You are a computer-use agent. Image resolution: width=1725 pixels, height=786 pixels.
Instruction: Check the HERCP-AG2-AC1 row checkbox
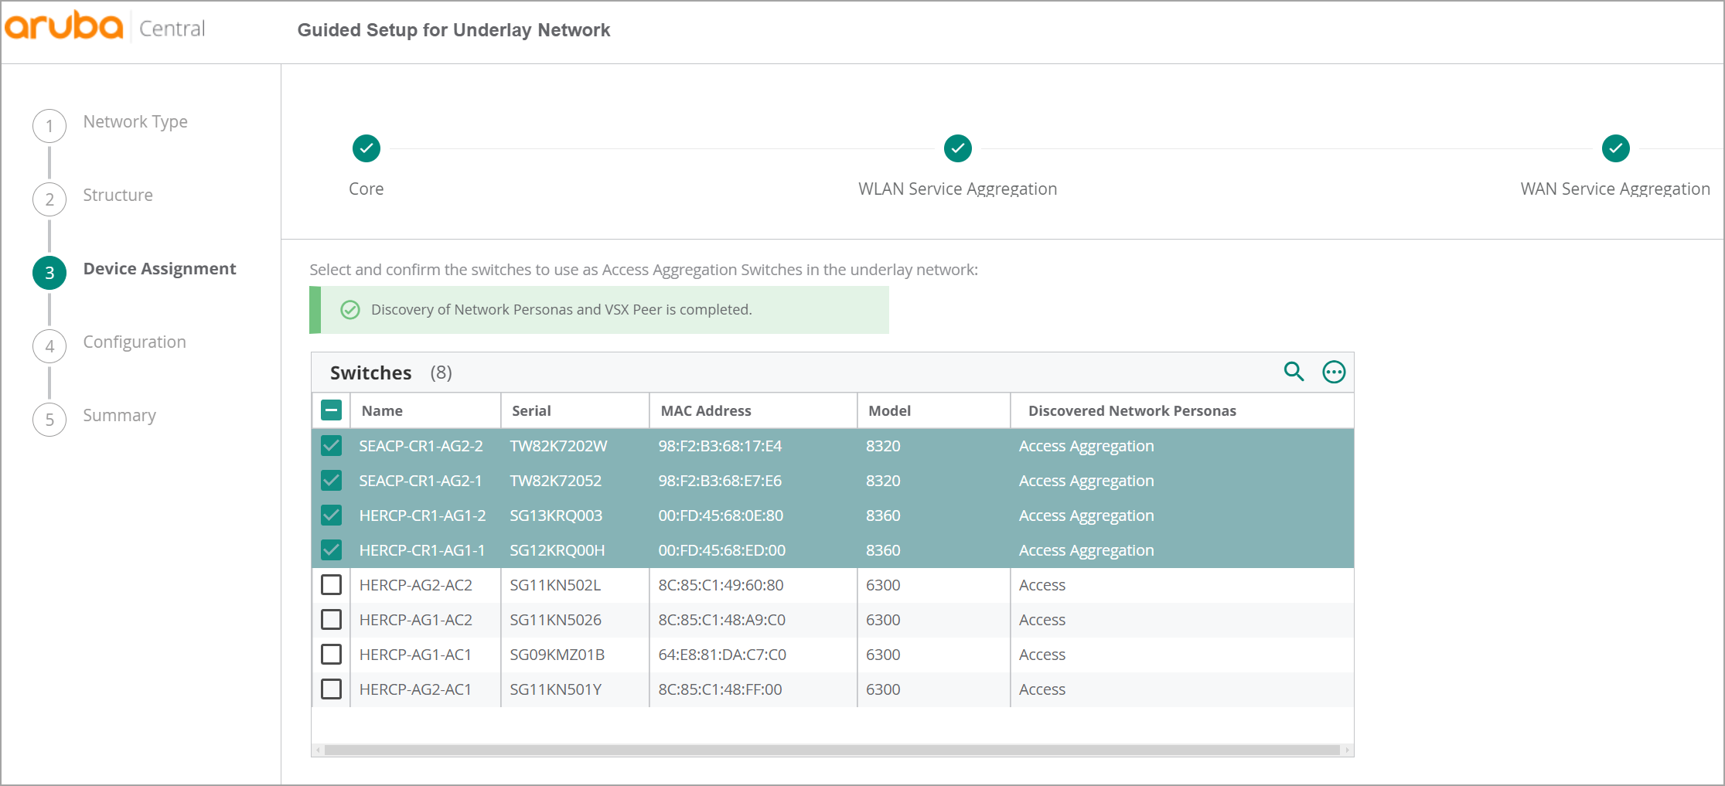331,689
